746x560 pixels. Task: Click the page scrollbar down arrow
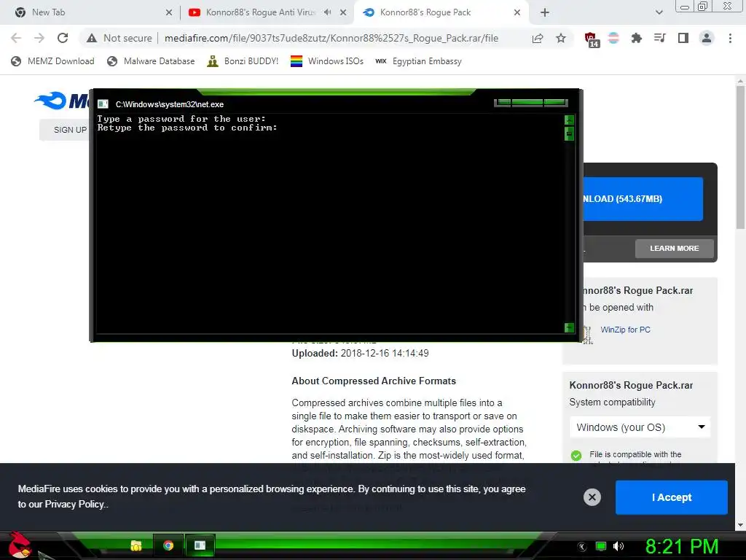coord(740,524)
